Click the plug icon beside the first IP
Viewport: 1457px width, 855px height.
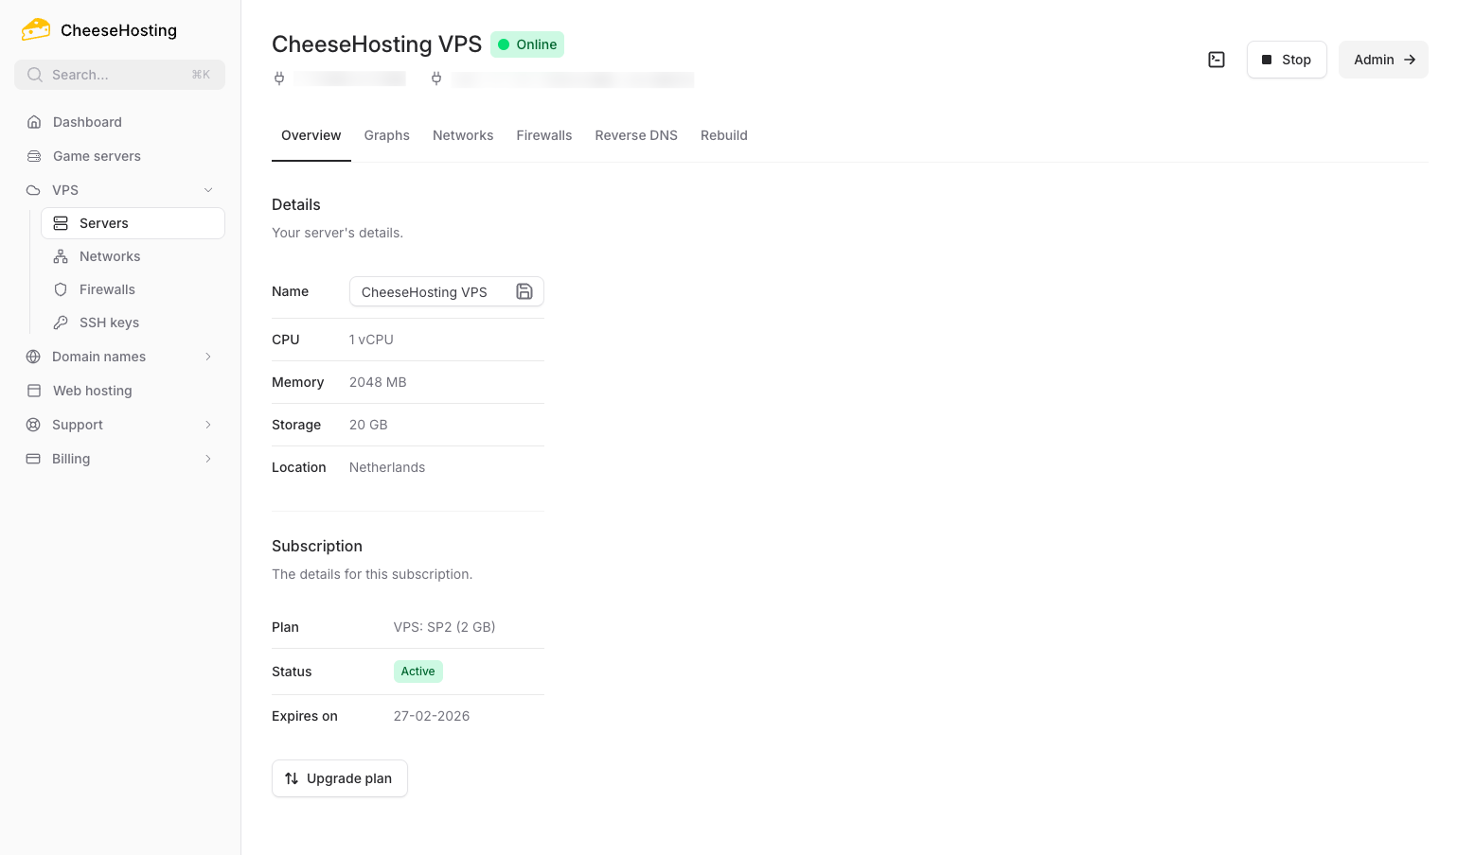click(279, 79)
